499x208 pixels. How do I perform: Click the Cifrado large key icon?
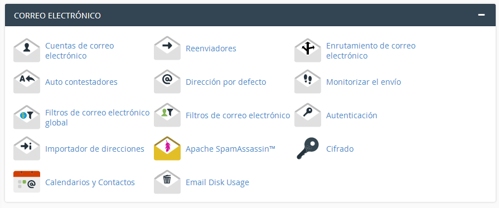click(307, 148)
